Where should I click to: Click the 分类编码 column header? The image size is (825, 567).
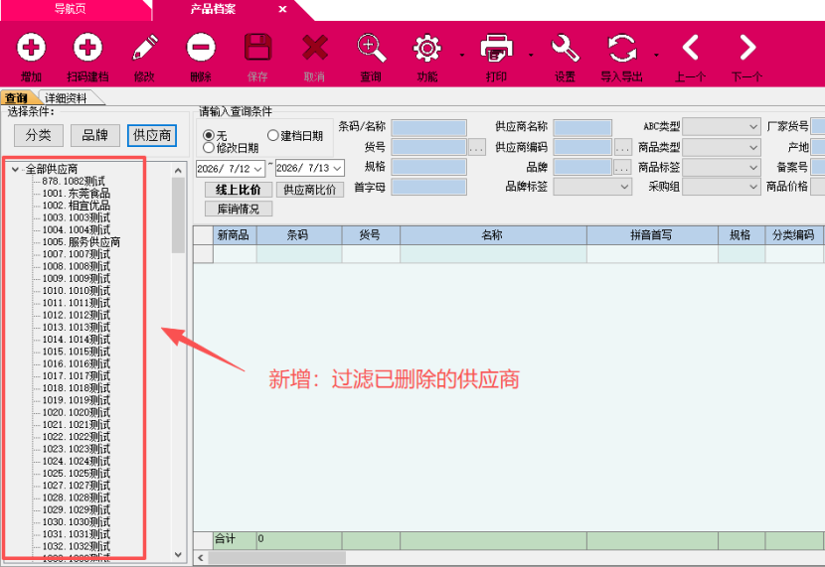793,235
